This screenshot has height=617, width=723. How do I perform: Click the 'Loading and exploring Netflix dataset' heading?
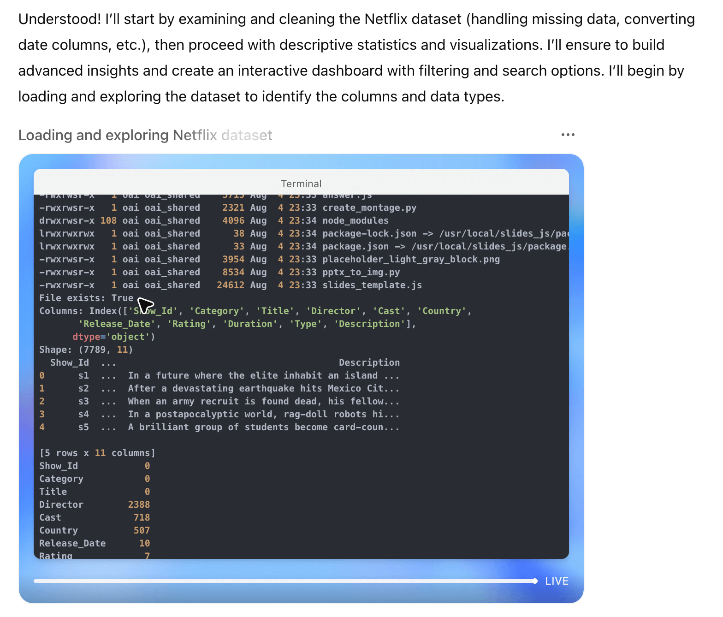(x=145, y=135)
